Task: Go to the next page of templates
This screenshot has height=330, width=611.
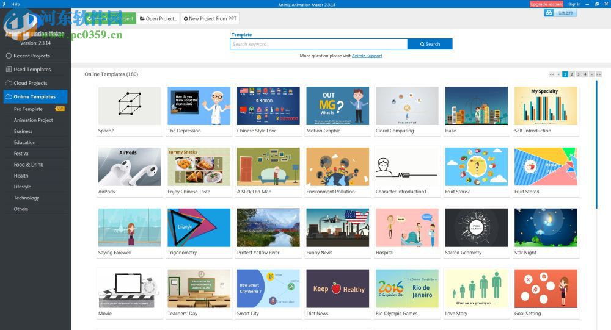Action: 591,74
